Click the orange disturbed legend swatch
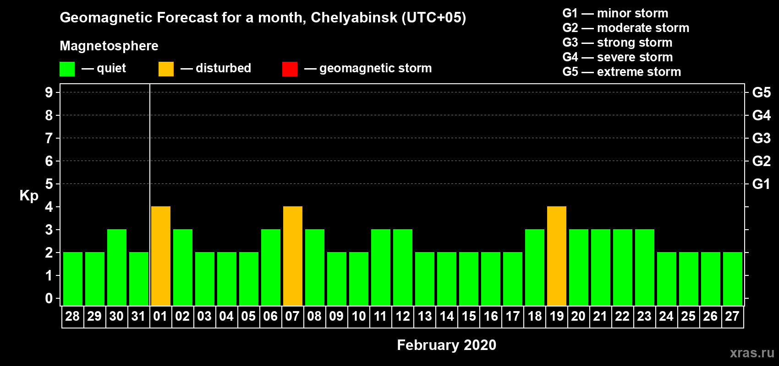This screenshot has width=779, height=366. 166,69
